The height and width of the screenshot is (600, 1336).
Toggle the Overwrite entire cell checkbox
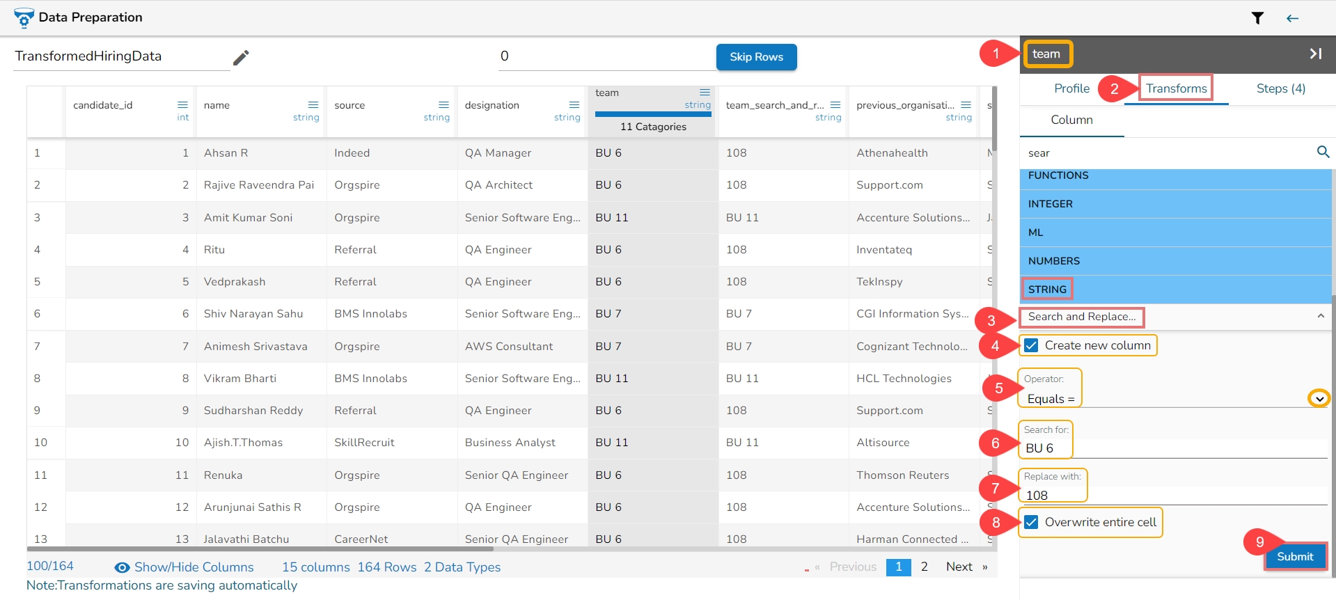(x=1031, y=522)
